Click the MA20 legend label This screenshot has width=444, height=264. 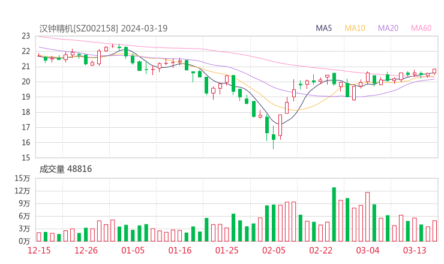coord(388,28)
